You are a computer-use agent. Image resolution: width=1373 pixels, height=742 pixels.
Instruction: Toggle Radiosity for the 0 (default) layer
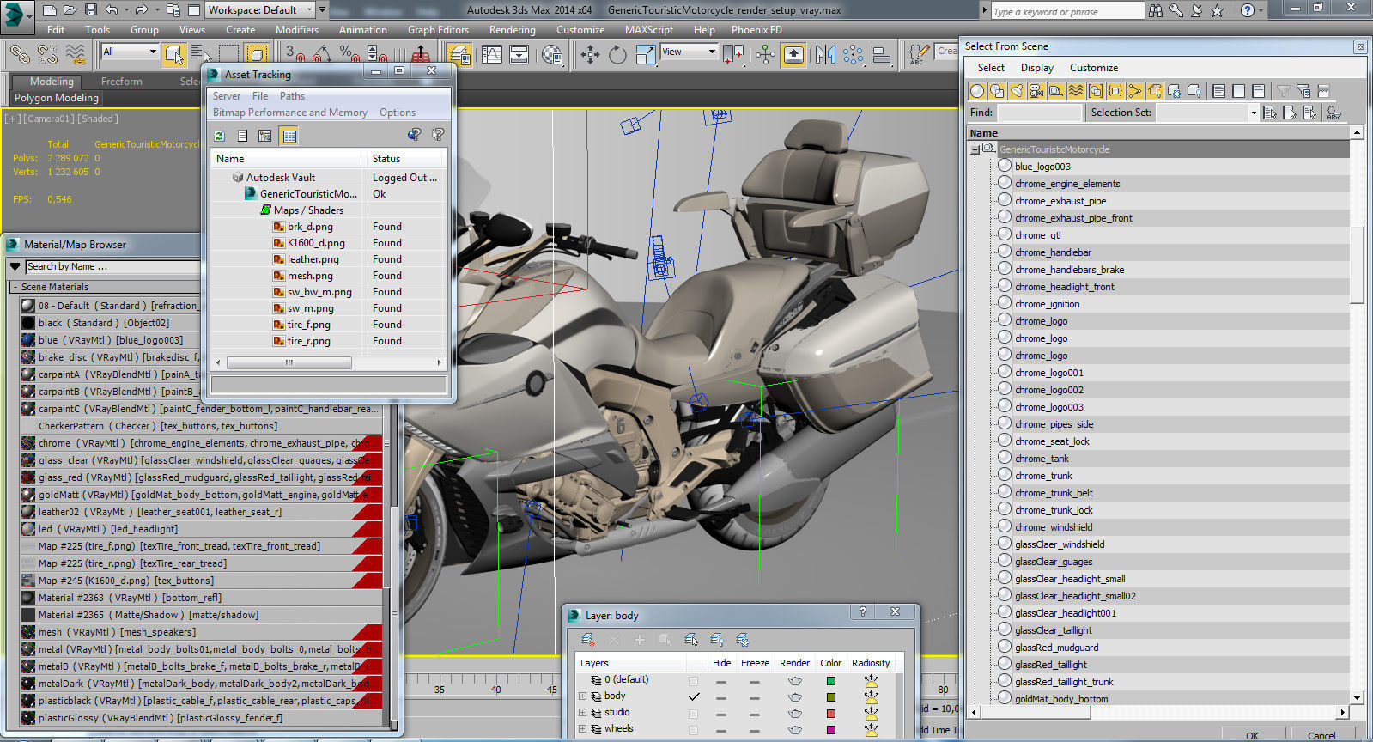tap(872, 680)
